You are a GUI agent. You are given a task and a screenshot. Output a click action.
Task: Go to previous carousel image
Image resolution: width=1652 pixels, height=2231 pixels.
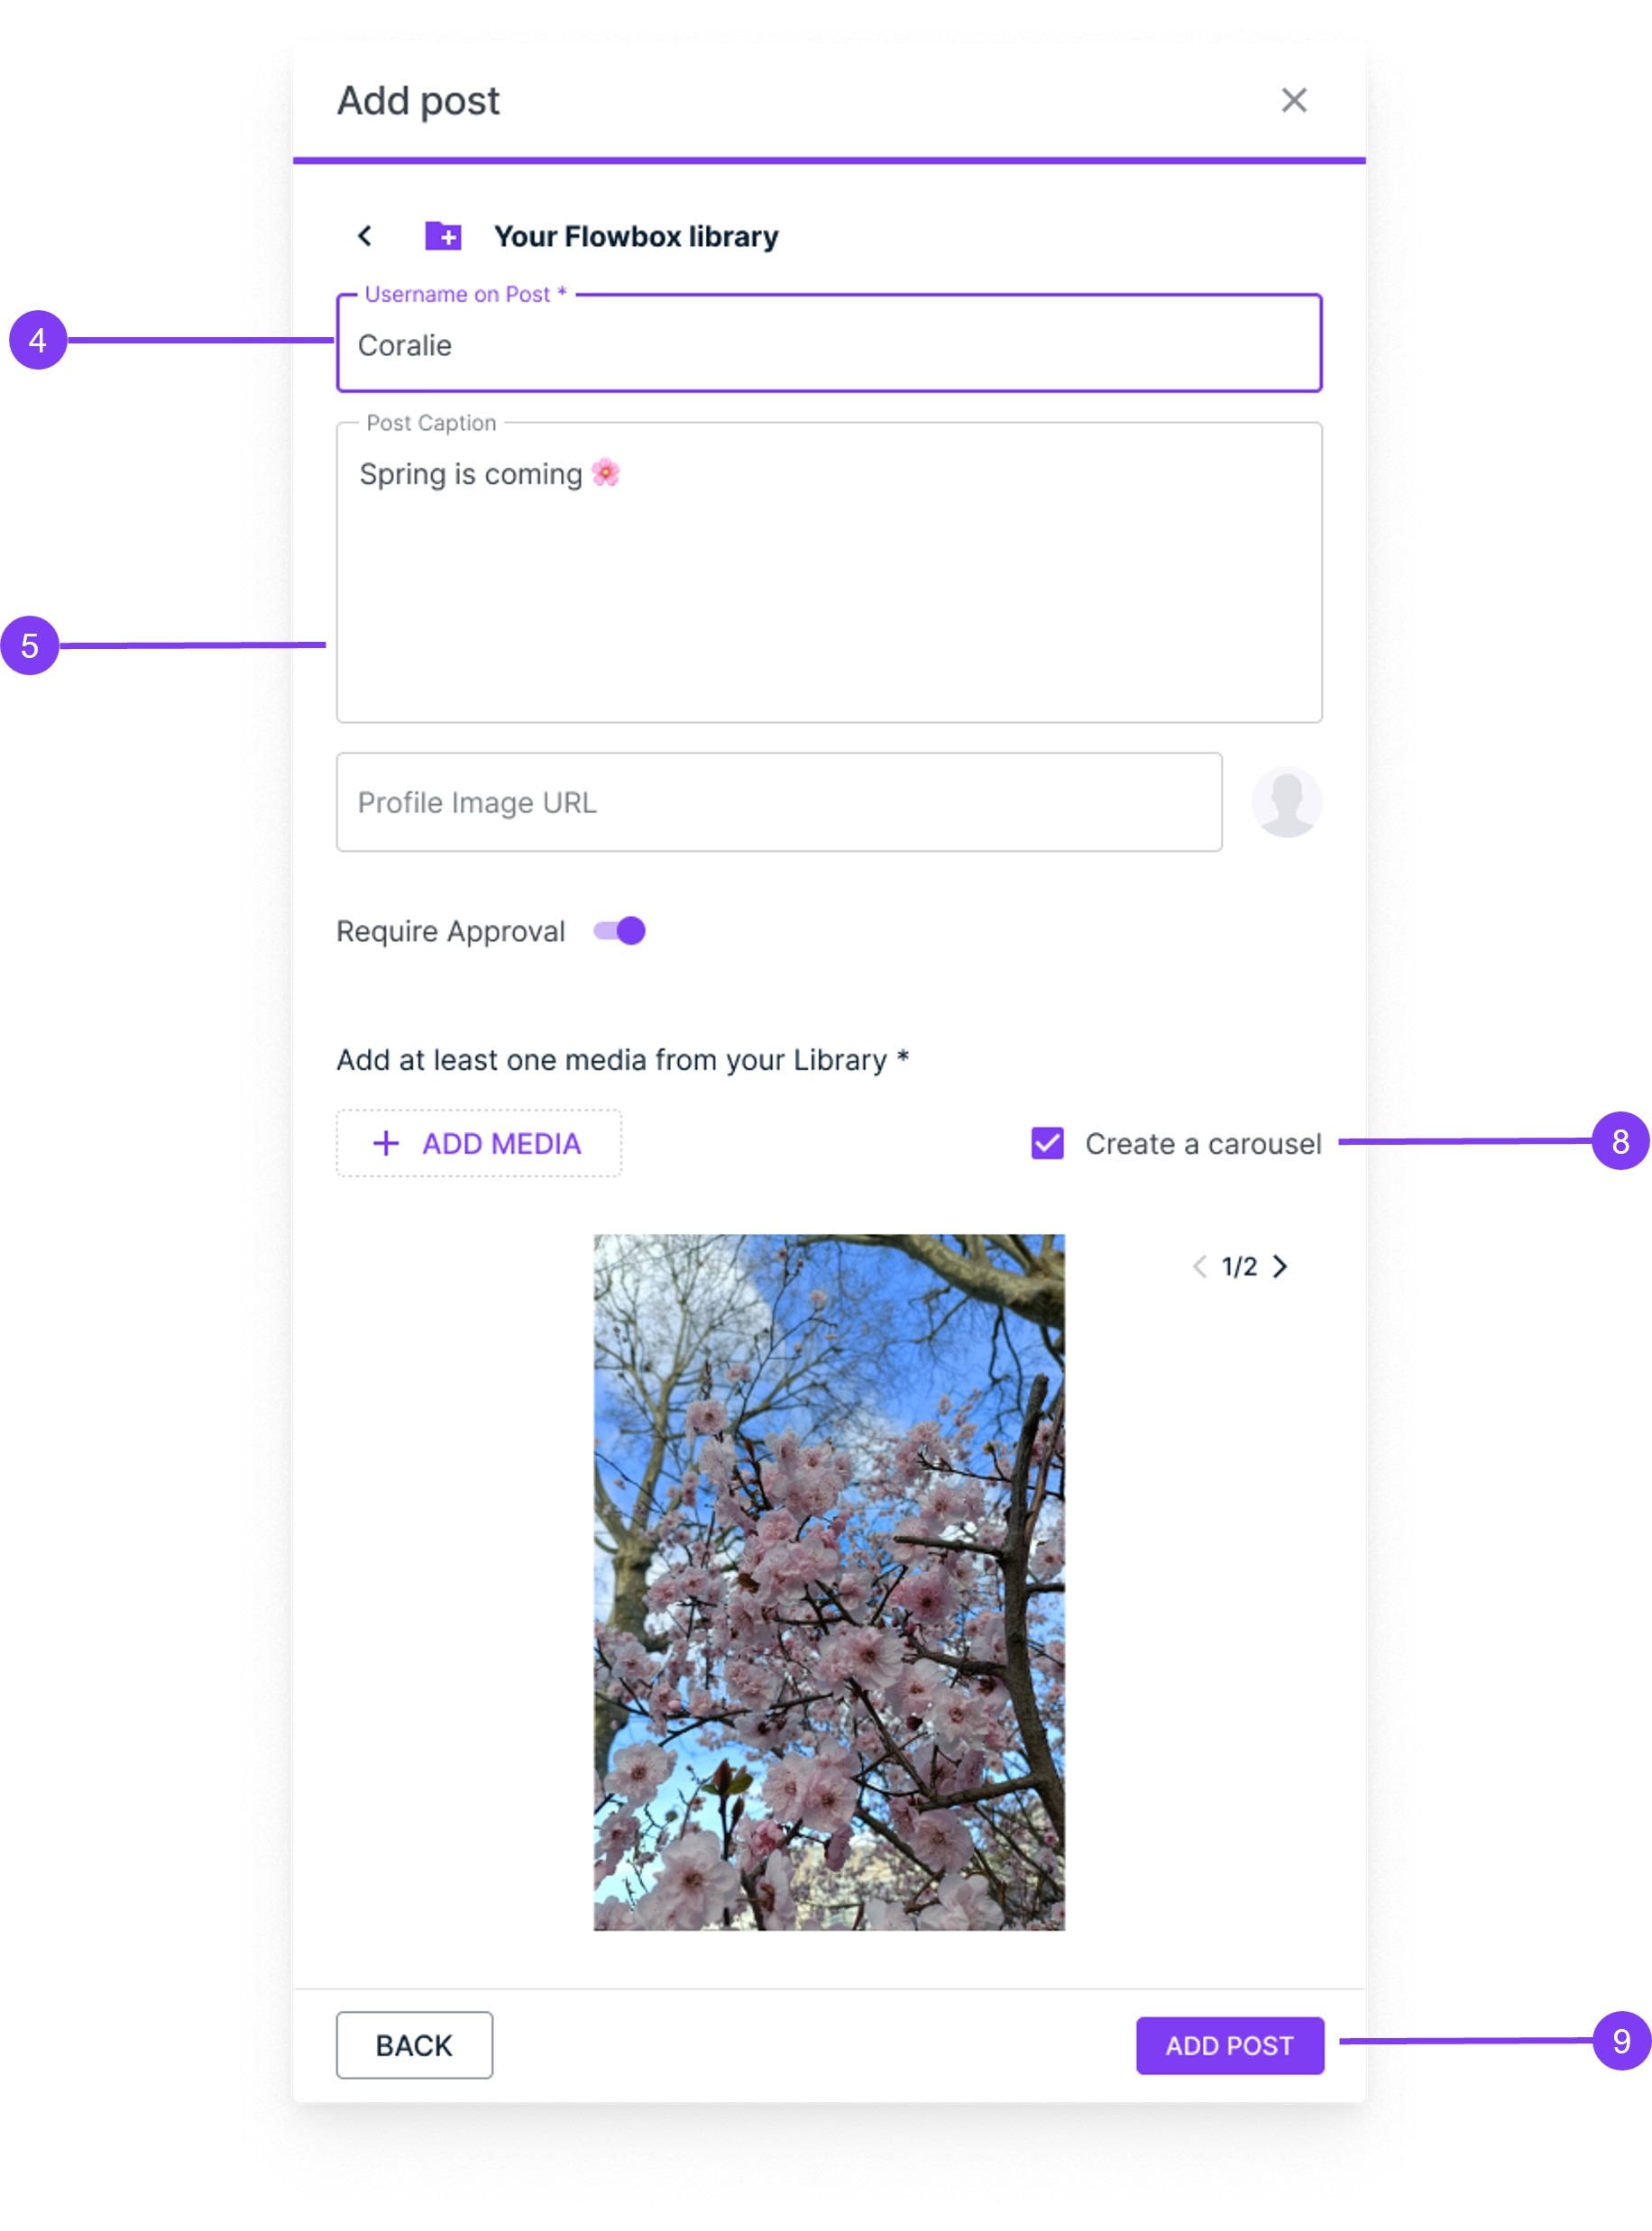tap(1199, 1266)
